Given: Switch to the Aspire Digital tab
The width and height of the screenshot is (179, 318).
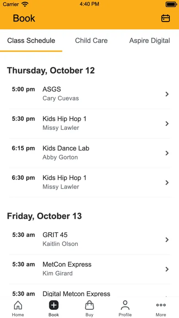Looking at the screenshot, I should 150,41.
